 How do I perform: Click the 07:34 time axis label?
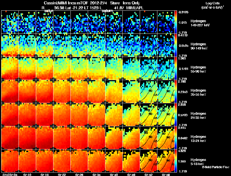tap(96, 175)
